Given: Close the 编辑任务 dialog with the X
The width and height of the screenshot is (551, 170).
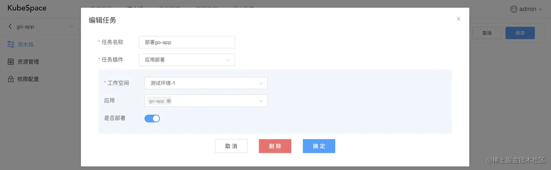Looking at the screenshot, I should (x=458, y=19).
